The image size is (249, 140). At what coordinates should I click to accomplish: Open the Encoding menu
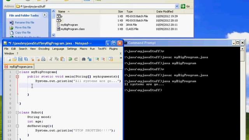(x=44, y=49)
